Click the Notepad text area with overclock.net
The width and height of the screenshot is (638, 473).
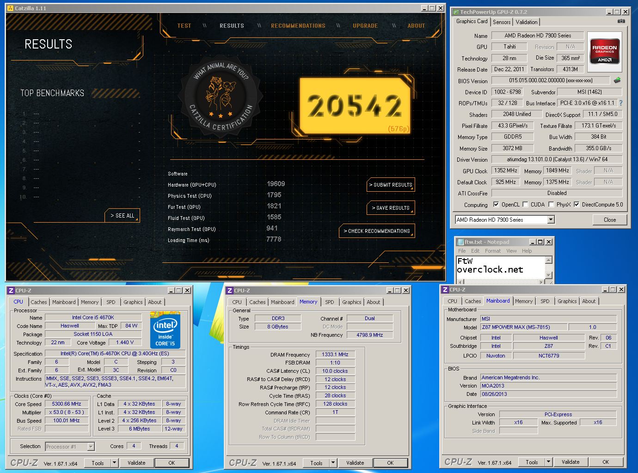pyautogui.click(x=501, y=267)
